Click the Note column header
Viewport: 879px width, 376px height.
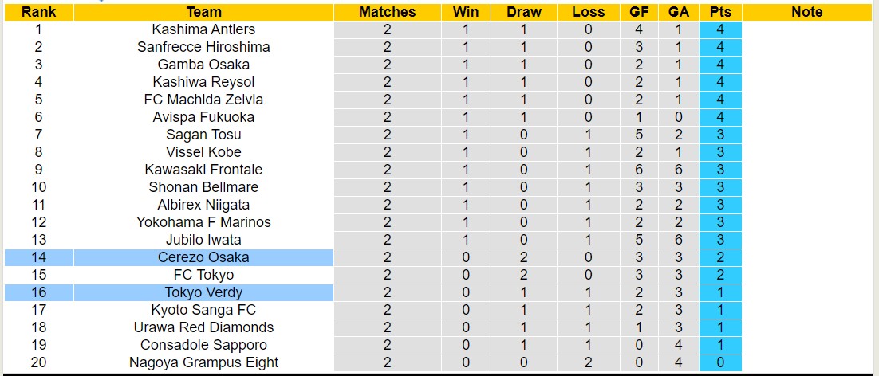point(807,12)
